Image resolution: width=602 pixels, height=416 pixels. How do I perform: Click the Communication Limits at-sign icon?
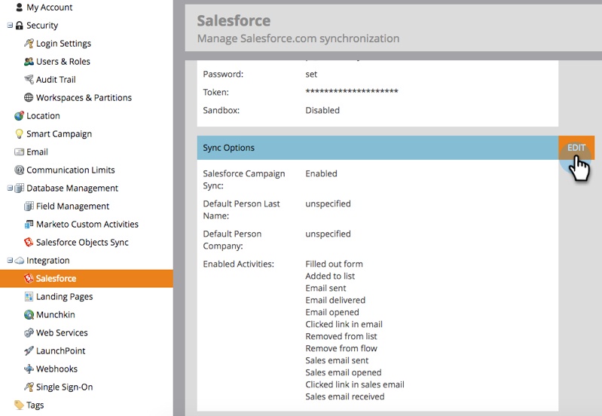(19, 170)
